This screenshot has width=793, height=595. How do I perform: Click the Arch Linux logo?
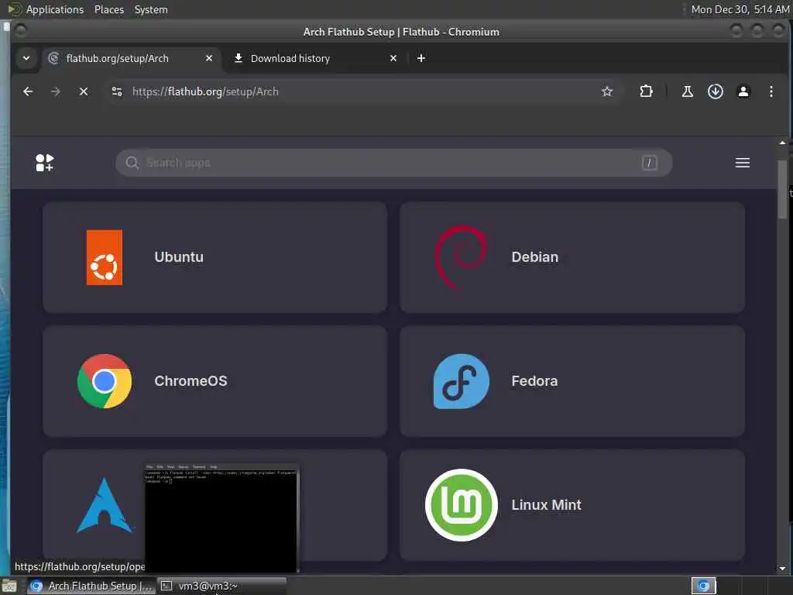point(105,505)
